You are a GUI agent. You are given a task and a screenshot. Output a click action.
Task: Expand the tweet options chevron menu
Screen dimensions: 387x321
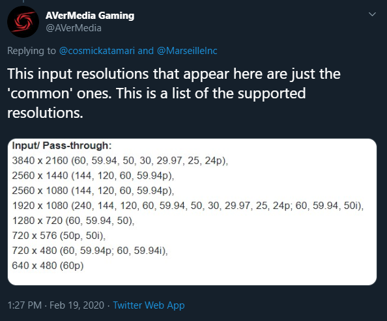[372, 14]
